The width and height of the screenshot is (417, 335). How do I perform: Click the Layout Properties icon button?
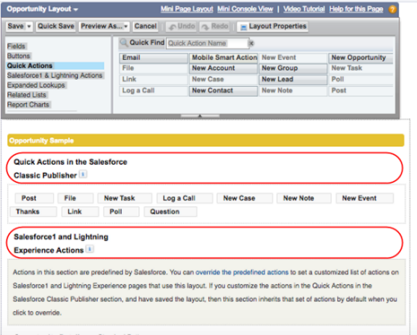(x=273, y=26)
